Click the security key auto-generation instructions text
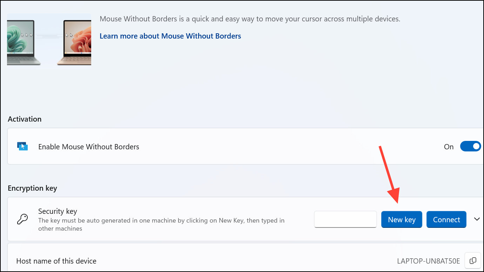 click(x=161, y=224)
